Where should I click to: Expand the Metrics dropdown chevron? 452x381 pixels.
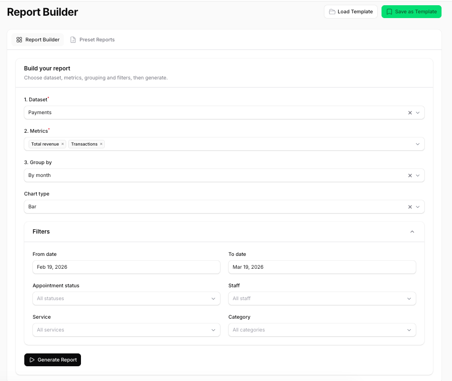(x=418, y=144)
